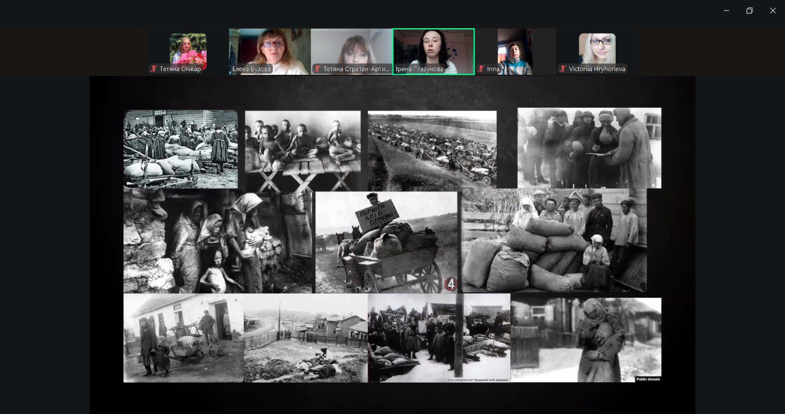Click the red number 4 logo badge
This screenshot has width=785, height=414.
click(x=451, y=285)
